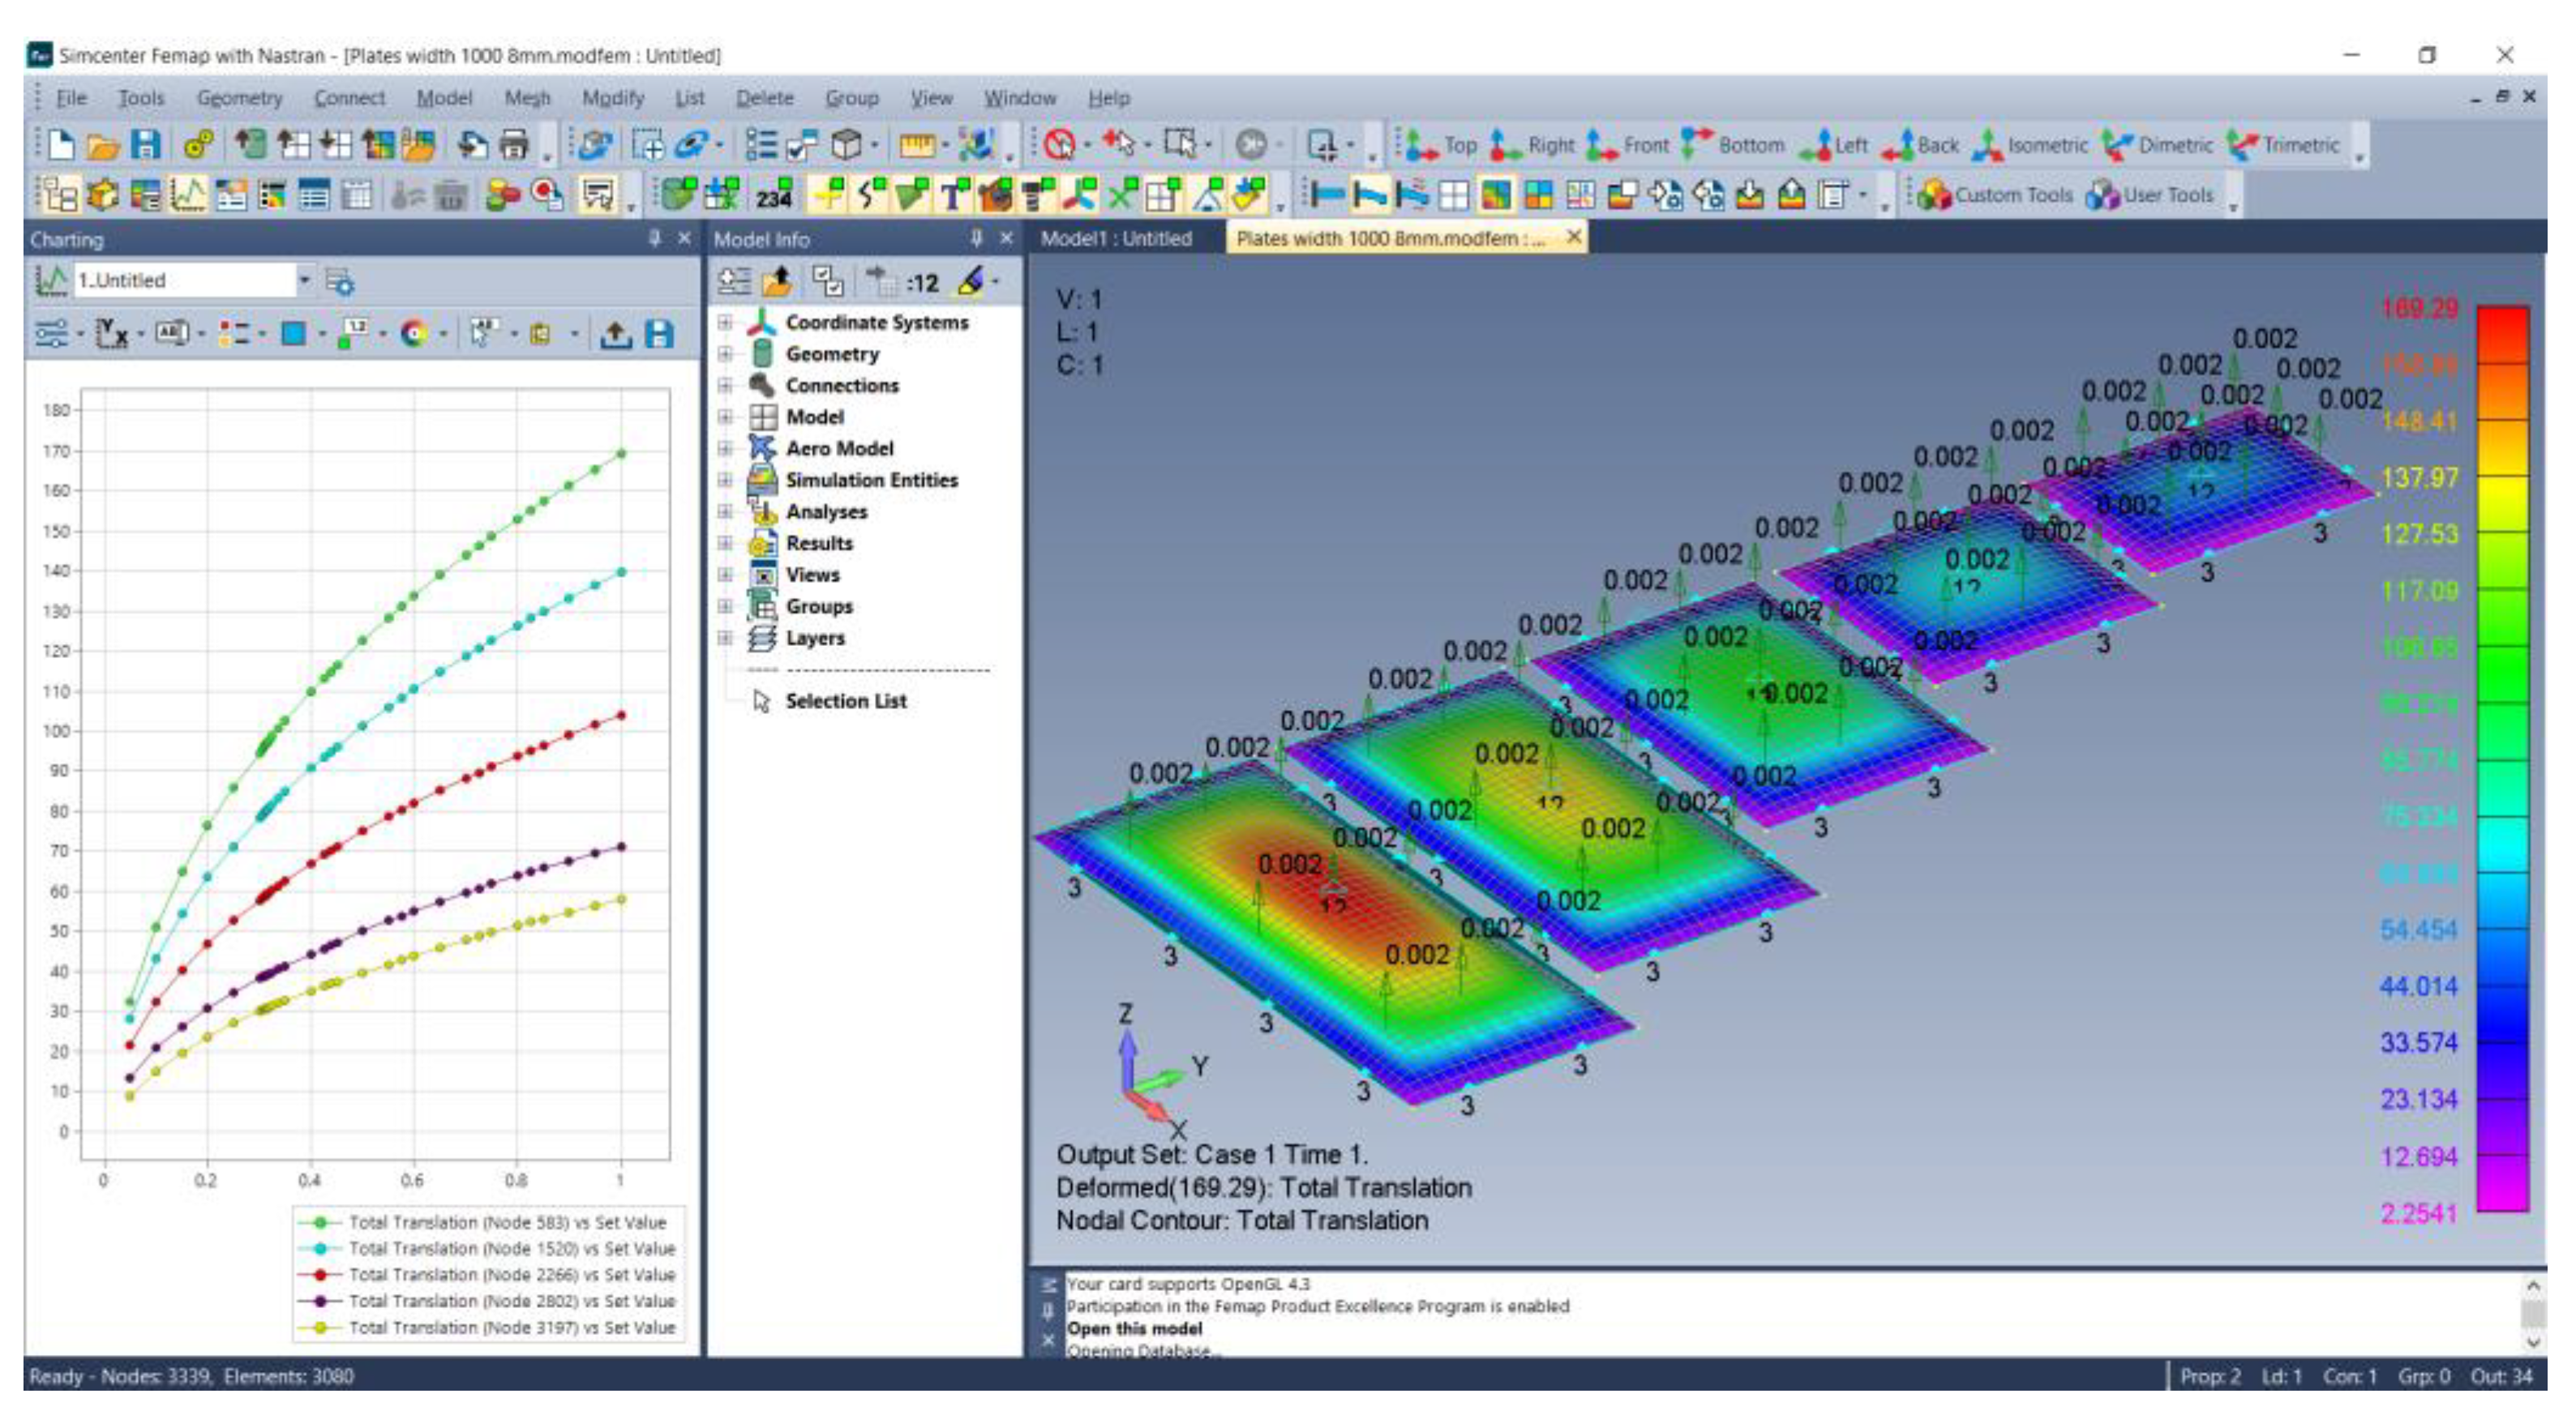The height and width of the screenshot is (1415, 2576).
Task: Pin the Charting panel
Action: pos(655,237)
